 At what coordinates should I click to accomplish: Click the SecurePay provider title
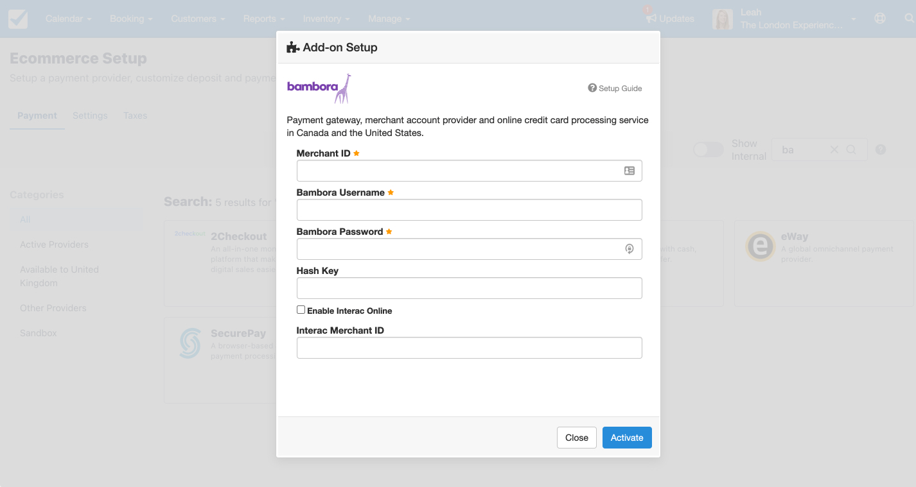pyautogui.click(x=238, y=334)
